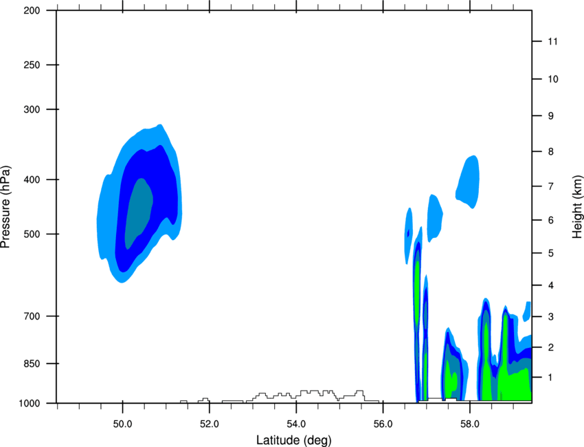This screenshot has height=447, width=584.
Task: Click height tick label 5
Action: point(550,253)
